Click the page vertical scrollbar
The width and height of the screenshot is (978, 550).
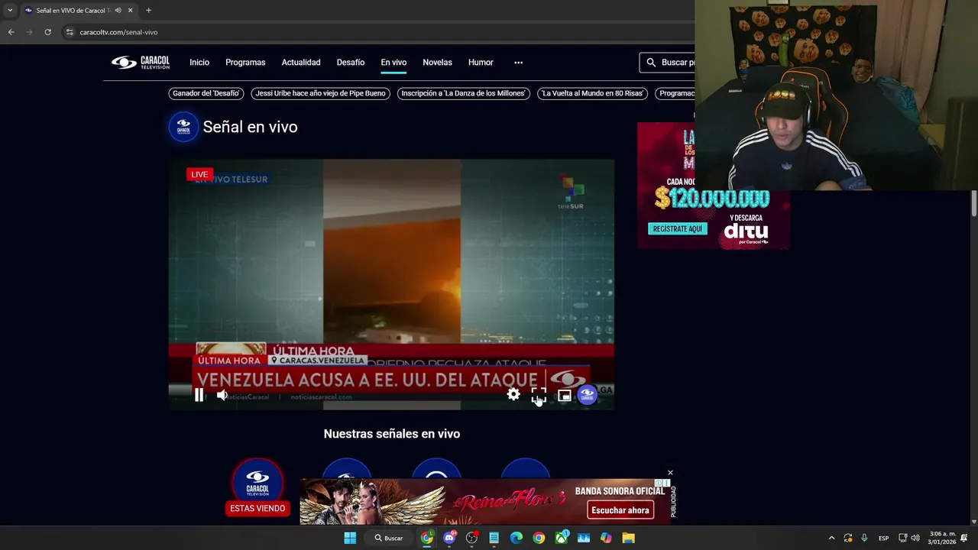point(974,203)
